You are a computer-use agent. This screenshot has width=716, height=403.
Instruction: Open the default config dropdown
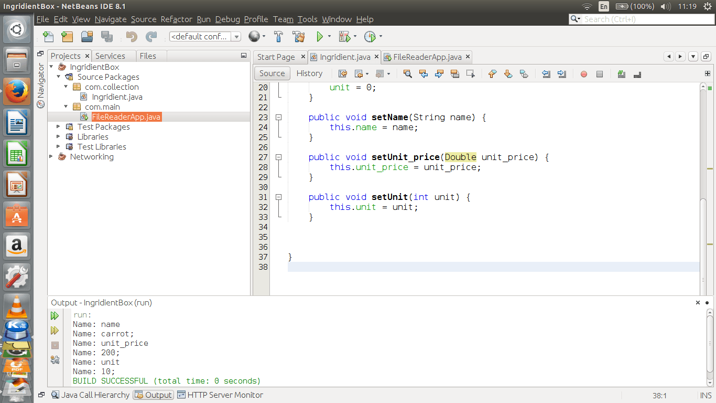point(236,37)
